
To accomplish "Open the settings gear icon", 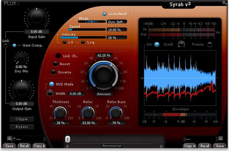I will tap(224, 3).
